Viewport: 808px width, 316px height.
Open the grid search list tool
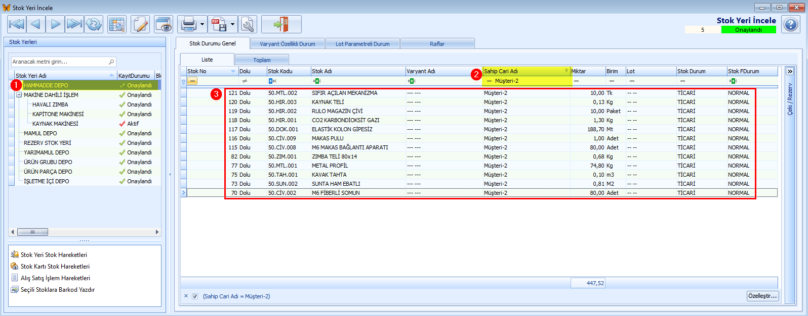pos(117,24)
